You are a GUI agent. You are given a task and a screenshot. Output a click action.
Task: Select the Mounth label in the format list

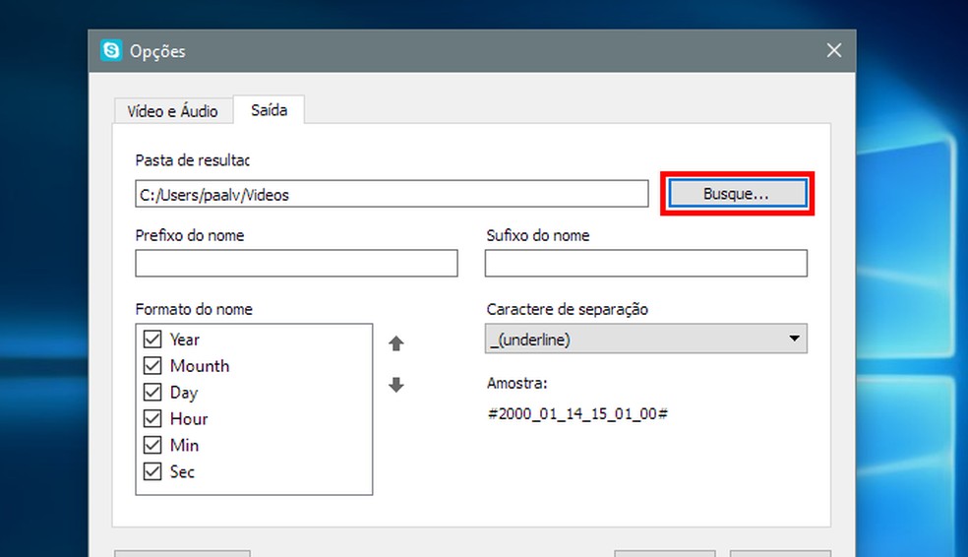pyautogui.click(x=200, y=365)
